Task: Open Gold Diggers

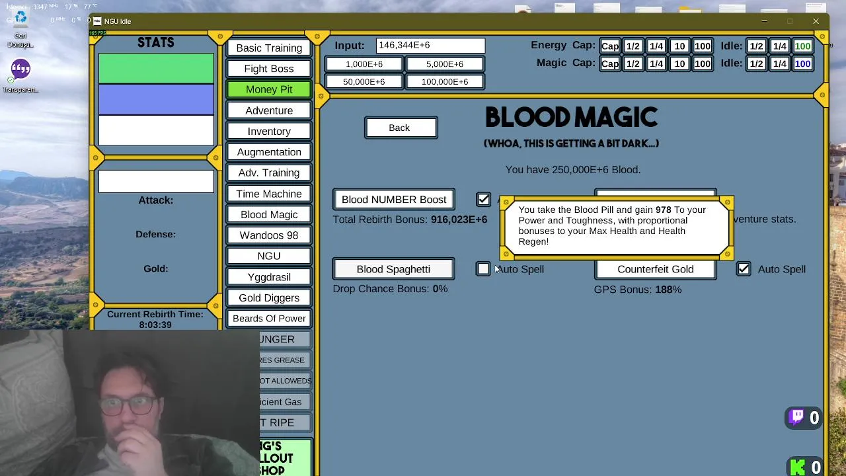Action: point(269,297)
